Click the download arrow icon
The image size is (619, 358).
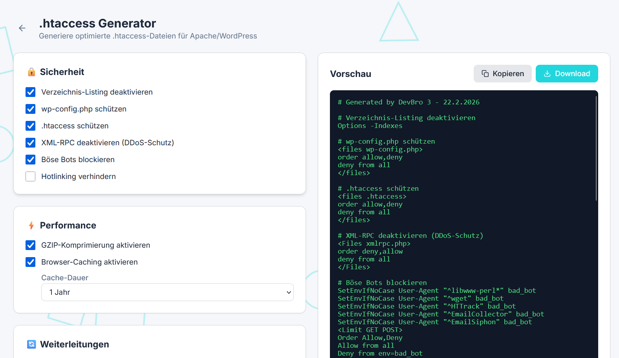(x=547, y=74)
